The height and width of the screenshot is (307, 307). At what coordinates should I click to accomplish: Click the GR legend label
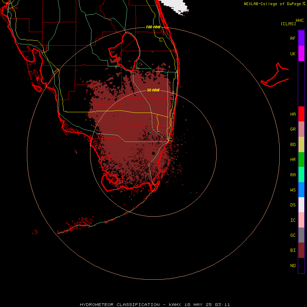click(x=293, y=129)
